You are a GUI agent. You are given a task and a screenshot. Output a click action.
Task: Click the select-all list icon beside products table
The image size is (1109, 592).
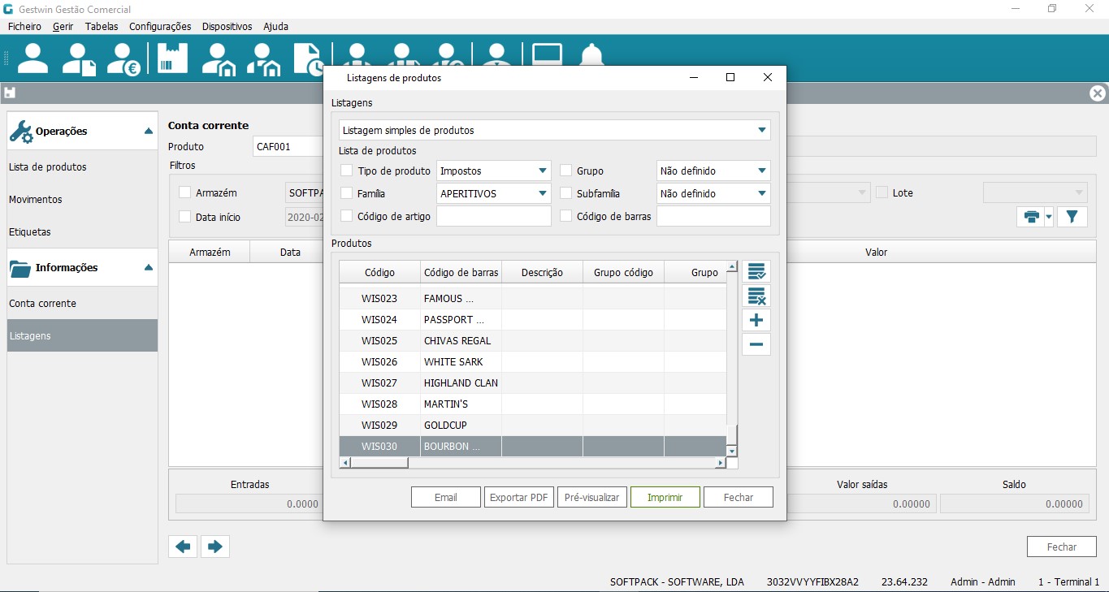(756, 272)
